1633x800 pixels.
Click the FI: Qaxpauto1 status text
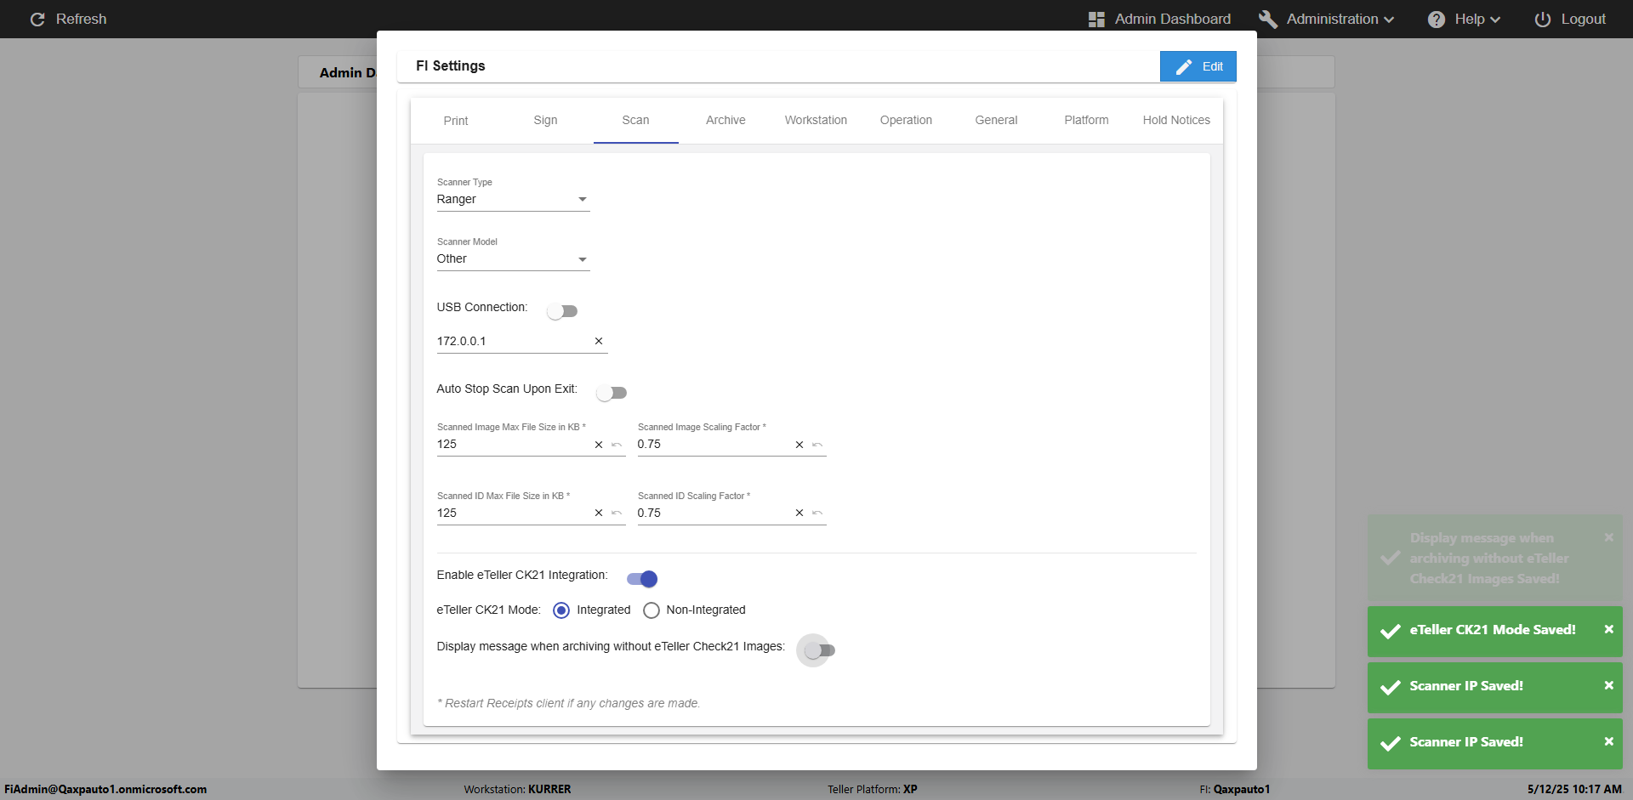tap(1235, 789)
